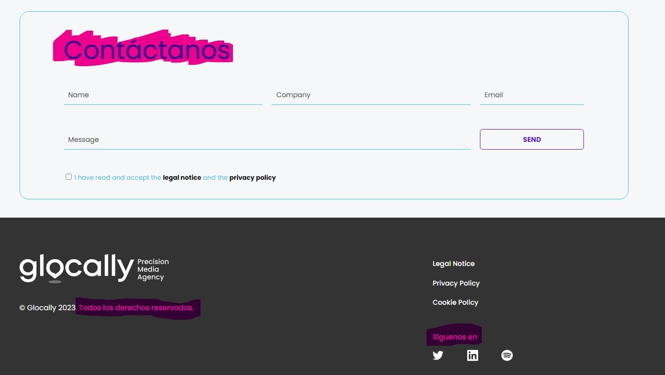
Task: Click the Contáctanos heading
Action: [147, 50]
